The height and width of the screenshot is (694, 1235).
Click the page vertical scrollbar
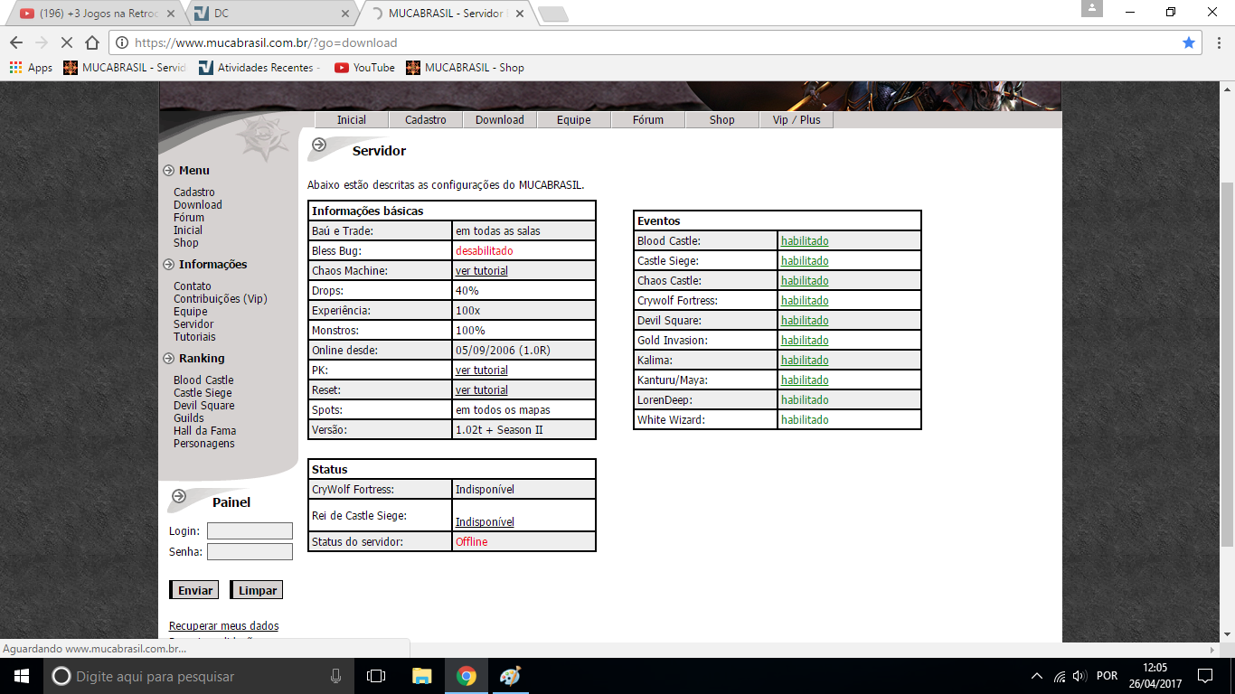[x=1227, y=361]
